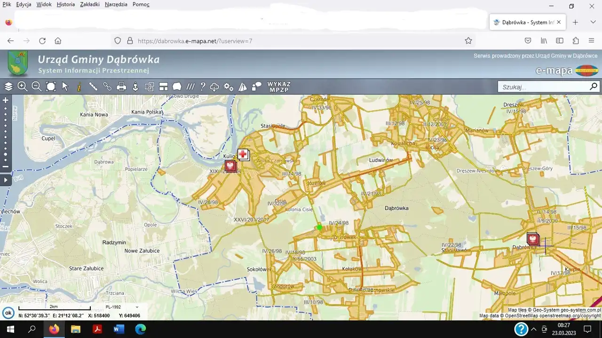Viewport: 602px width, 338px height.
Task: Click the printer icon to print map
Action: point(121,86)
